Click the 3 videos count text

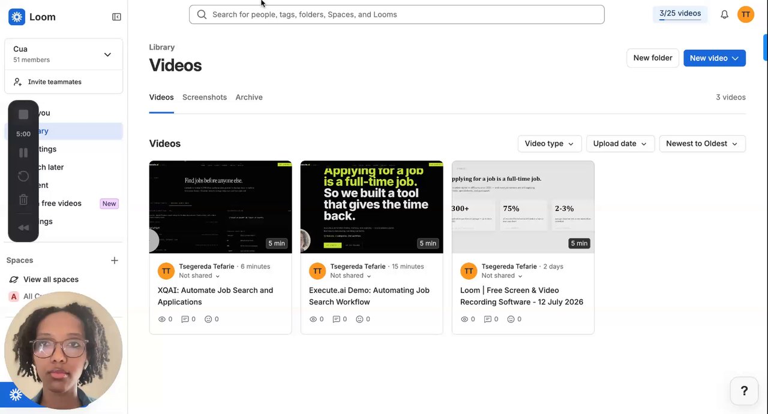point(731,97)
